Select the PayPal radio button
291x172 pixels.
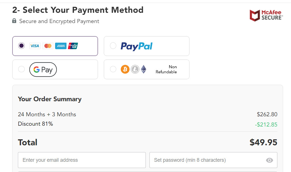tap(113, 46)
